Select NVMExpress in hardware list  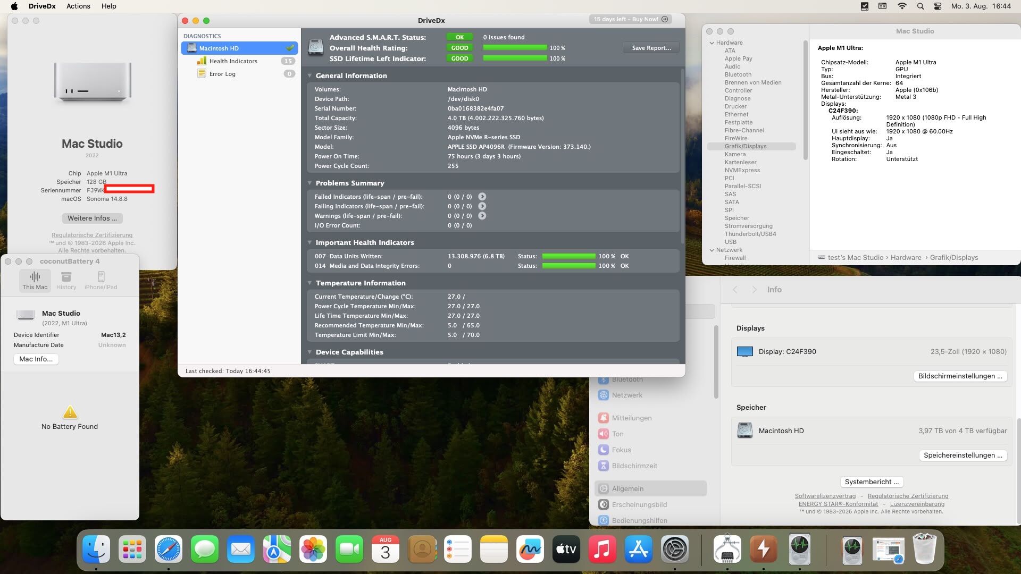[742, 171]
